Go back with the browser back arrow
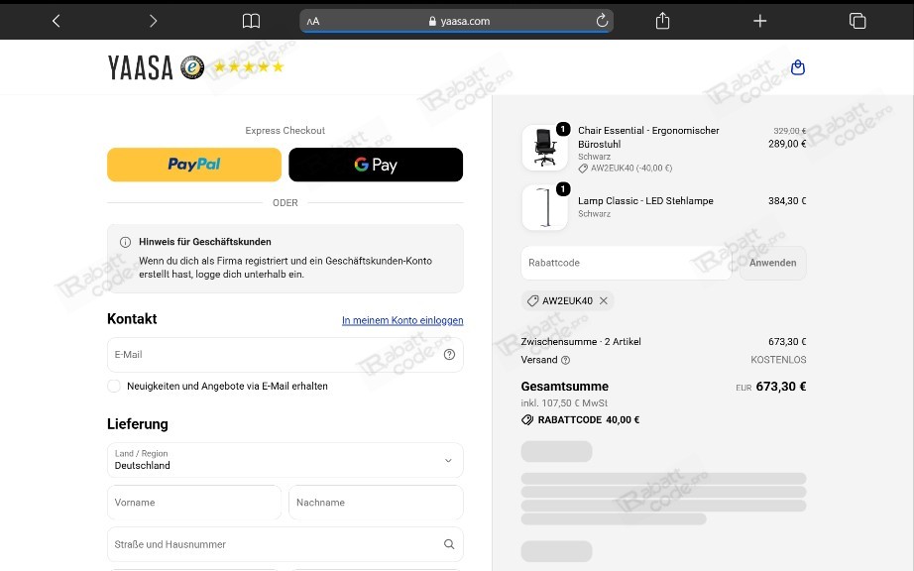This screenshot has height=571, width=914. click(56, 21)
